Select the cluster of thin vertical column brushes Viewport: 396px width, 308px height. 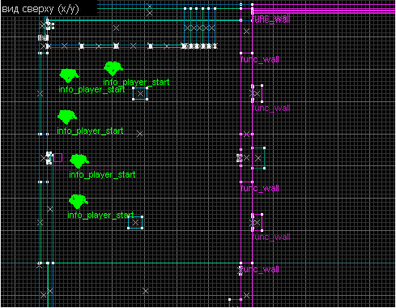[x=200, y=28]
